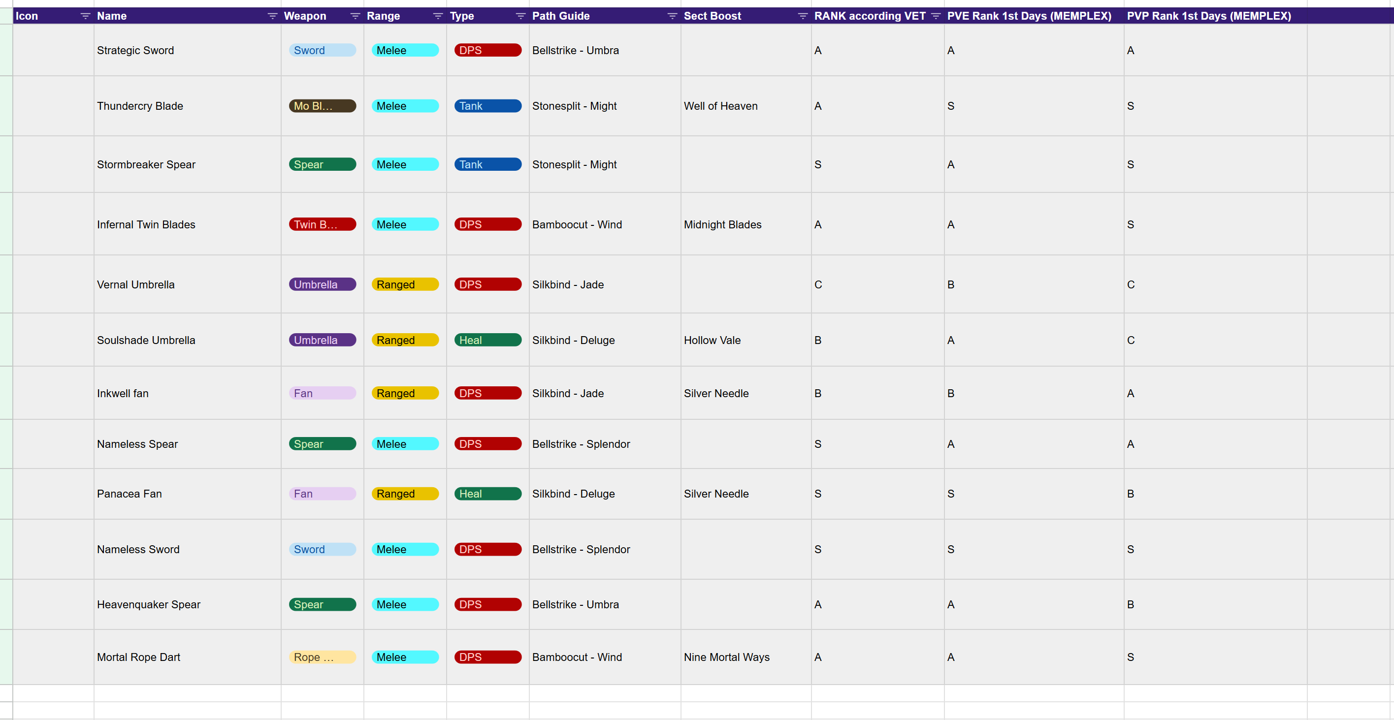Click RANK according VET filter icon
The width and height of the screenshot is (1394, 720).
[936, 16]
